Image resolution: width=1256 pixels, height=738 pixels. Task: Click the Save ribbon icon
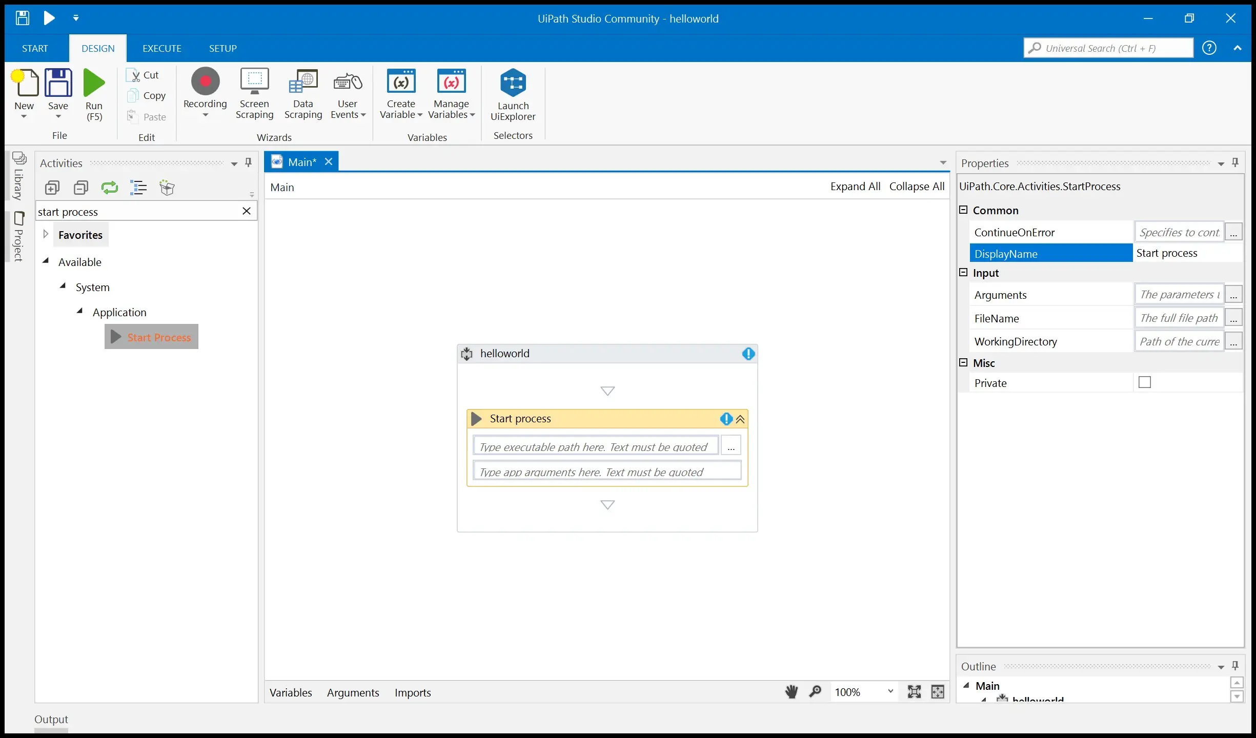pos(58,83)
